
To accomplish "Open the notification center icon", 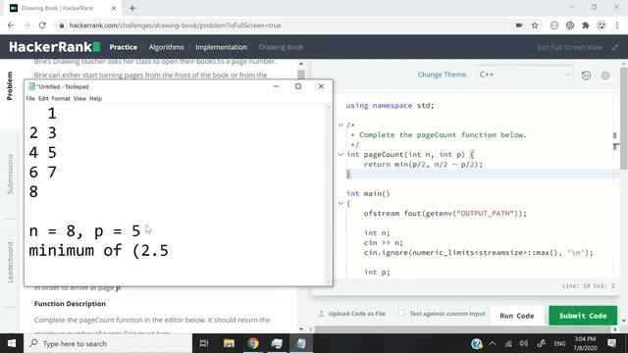I will 611,343.
